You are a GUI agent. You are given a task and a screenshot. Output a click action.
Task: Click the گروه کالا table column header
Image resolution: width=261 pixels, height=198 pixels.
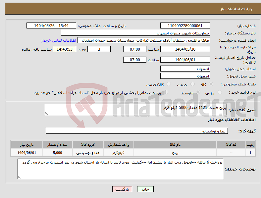[x=88, y=145]
